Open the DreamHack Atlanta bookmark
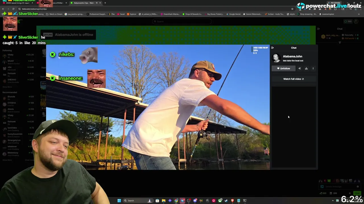Image resolution: width=364 pixels, height=204 pixels. pos(170,14)
